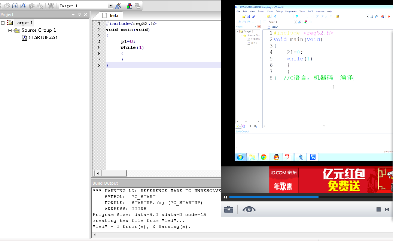The image size is (393, 241).
Task: Click the QQ penguin taskbar icon in the video
Action: (276, 157)
